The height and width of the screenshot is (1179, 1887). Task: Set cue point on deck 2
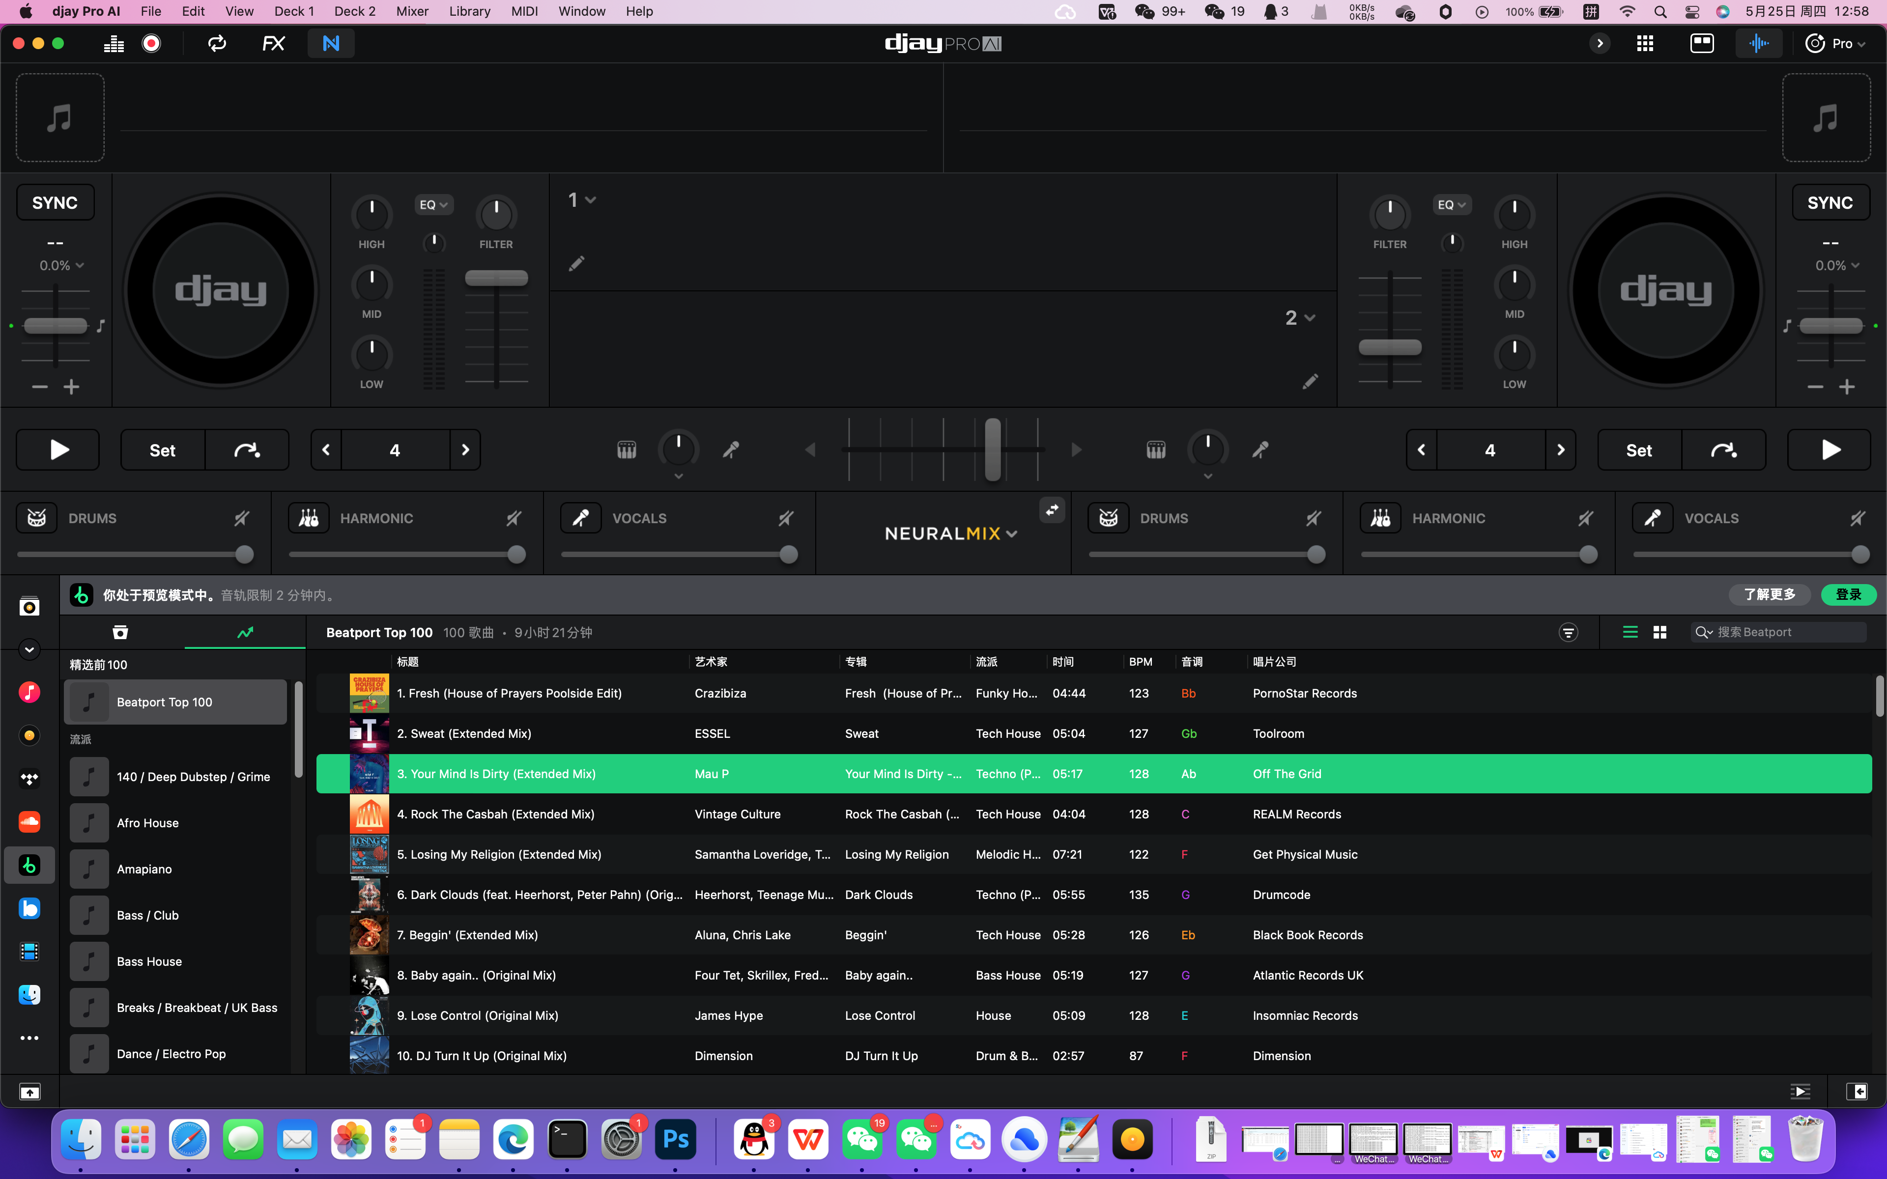click(1639, 450)
